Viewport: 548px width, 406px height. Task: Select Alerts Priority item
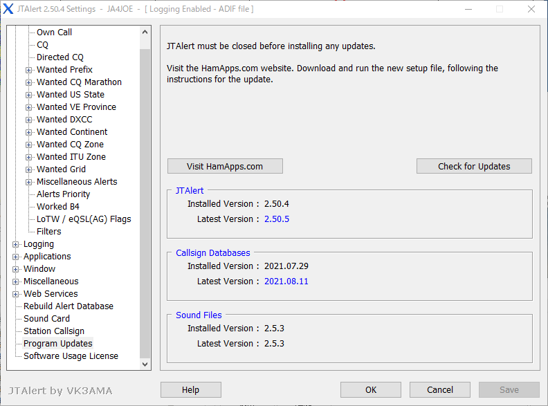click(63, 194)
